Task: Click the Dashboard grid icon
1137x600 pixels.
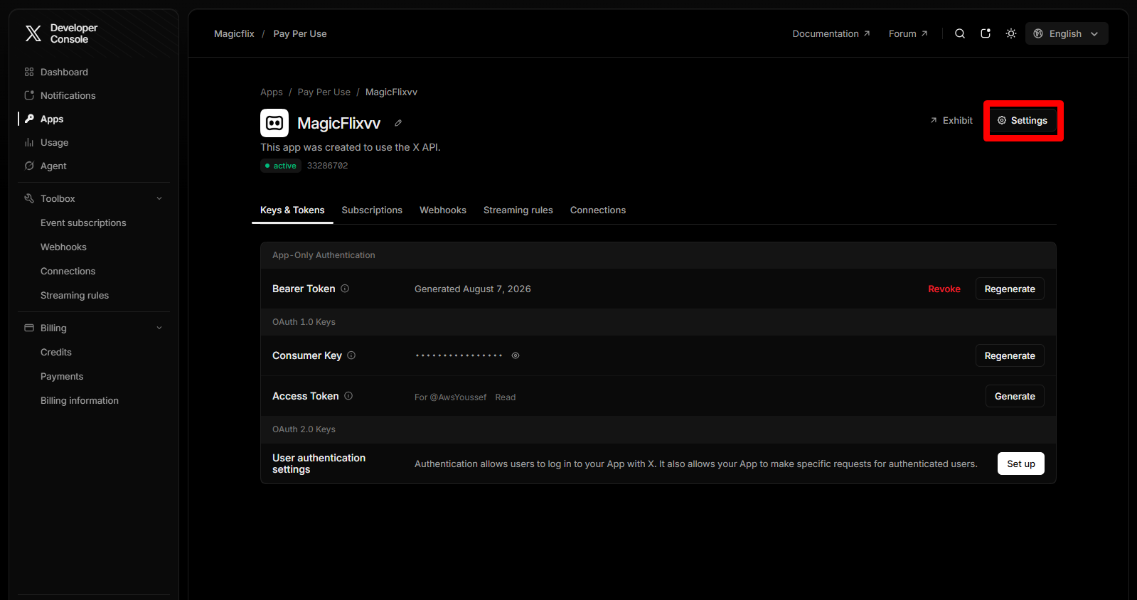Action: click(x=29, y=72)
